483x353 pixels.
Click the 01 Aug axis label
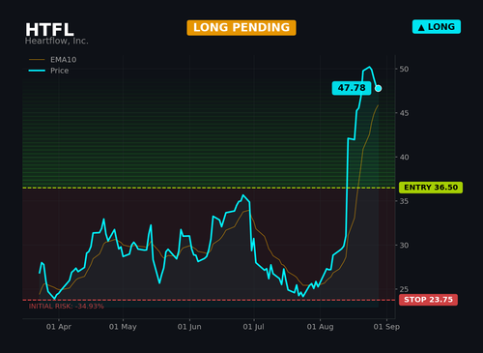tap(320, 327)
